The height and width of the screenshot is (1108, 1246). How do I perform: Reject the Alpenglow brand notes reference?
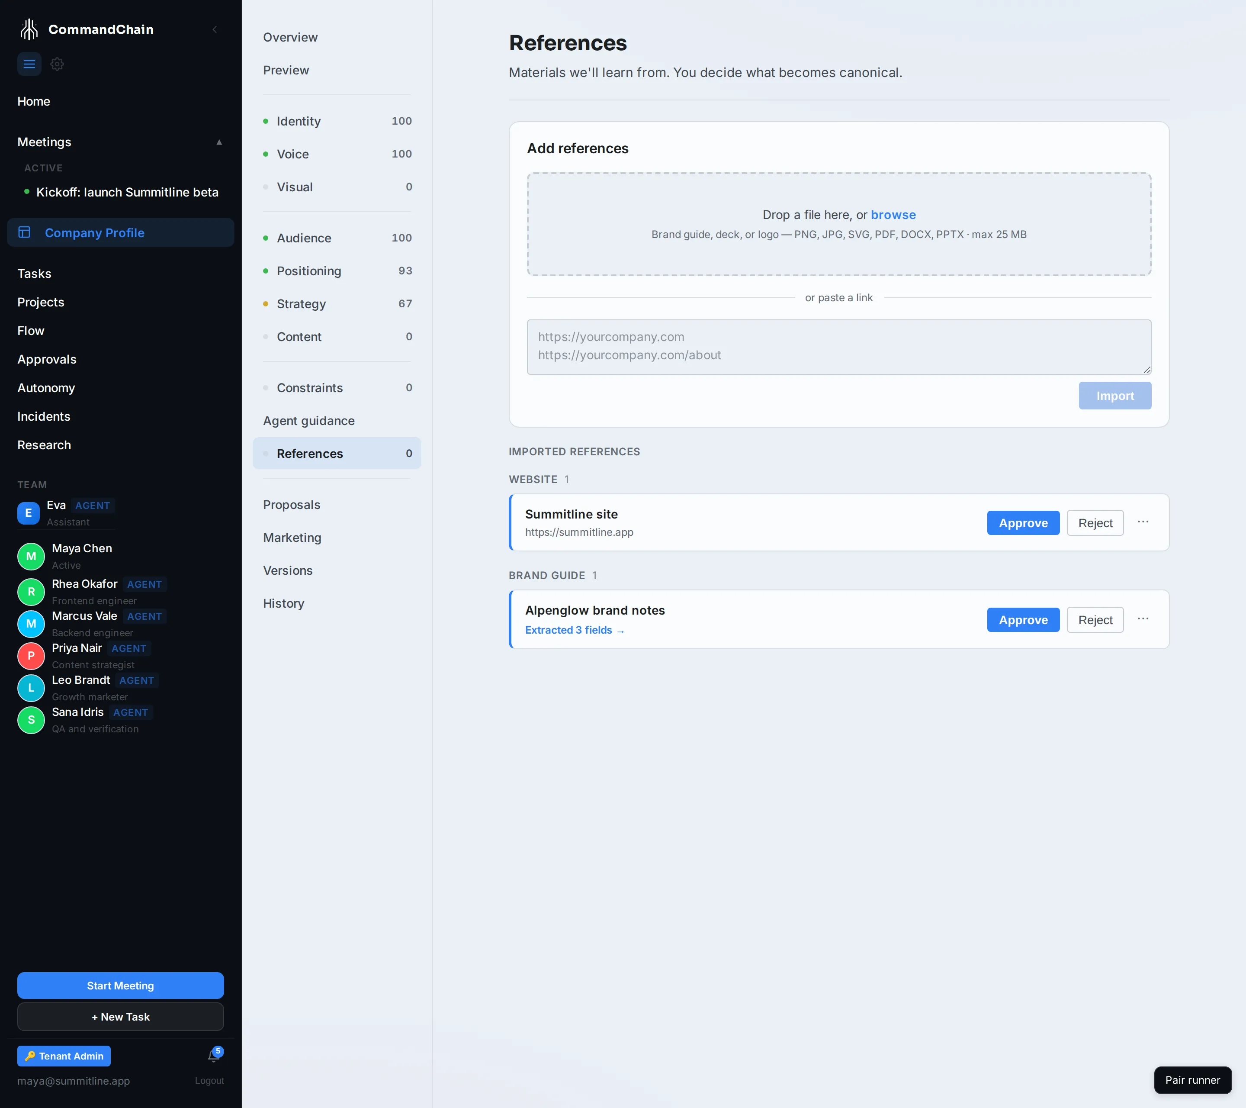(1095, 619)
